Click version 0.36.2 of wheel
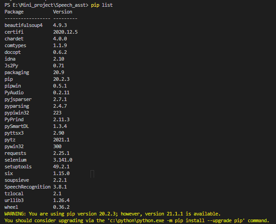Screen dimensions: 276x224 pos(61,207)
